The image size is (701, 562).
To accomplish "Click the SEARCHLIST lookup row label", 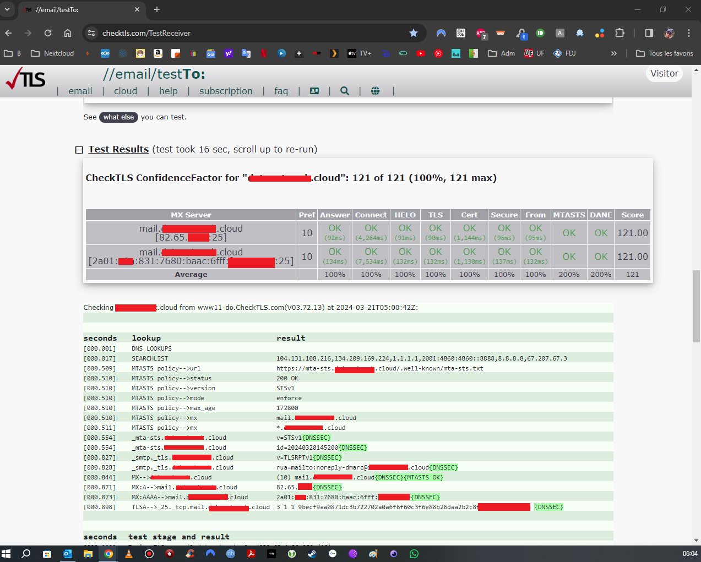I will click(150, 358).
